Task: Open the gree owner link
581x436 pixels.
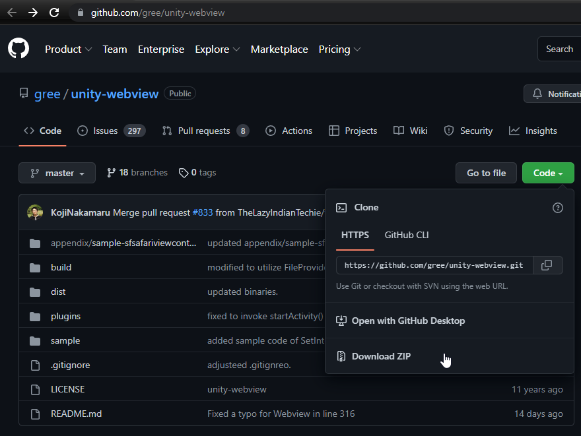Action: click(47, 94)
